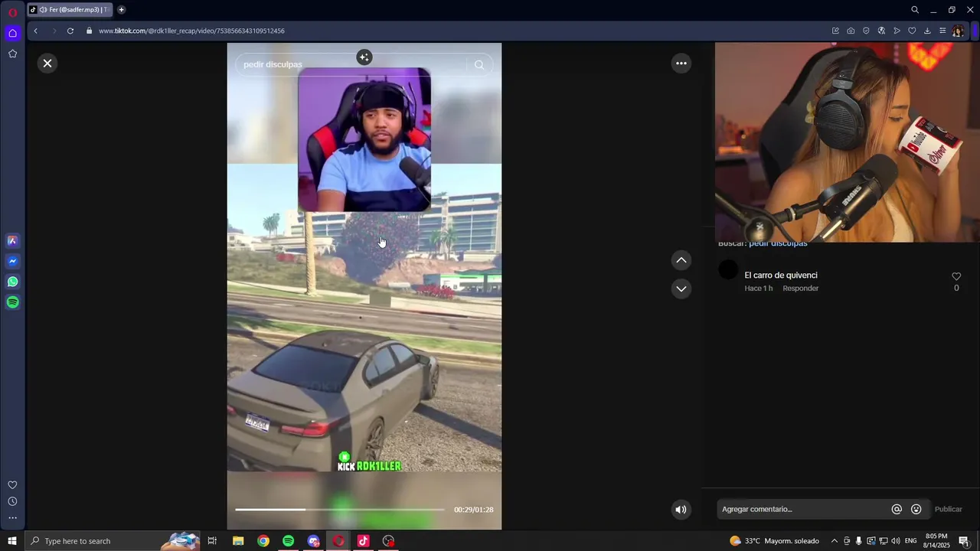The image size is (980, 551).
Task: Open TikTok app from the taskbar
Action: 364,541
